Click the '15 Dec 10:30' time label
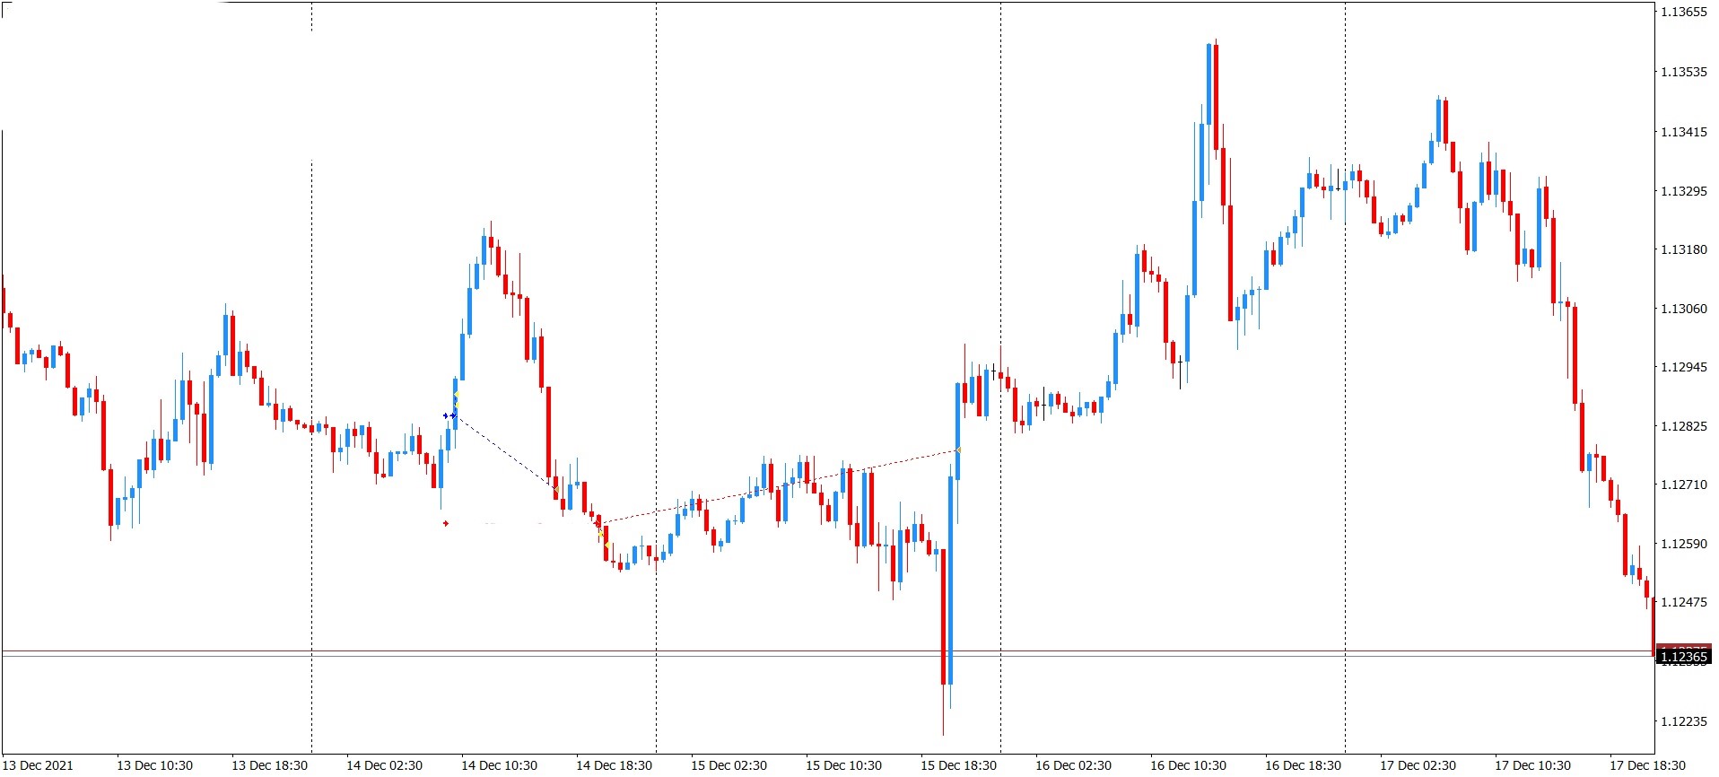The height and width of the screenshot is (777, 1719). [843, 765]
